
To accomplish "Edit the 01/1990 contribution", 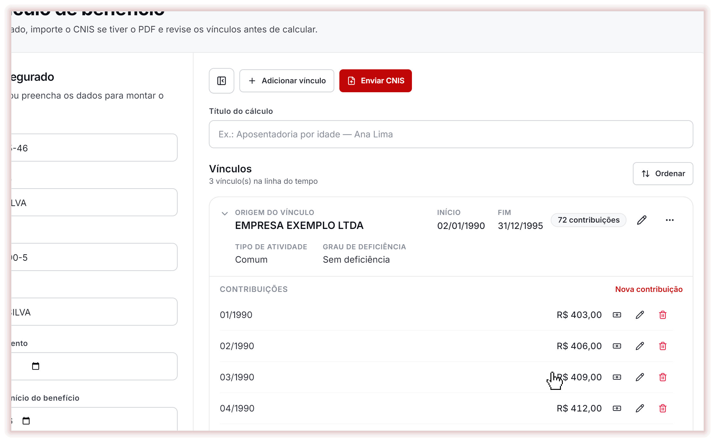I will coord(640,315).
